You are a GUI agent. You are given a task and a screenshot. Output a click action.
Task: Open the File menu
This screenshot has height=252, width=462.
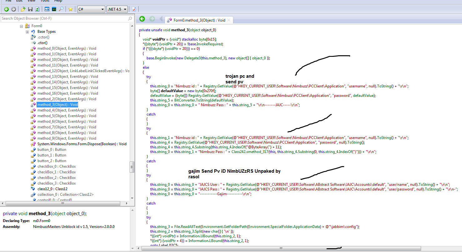tap(8, 1)
